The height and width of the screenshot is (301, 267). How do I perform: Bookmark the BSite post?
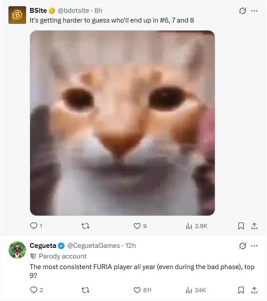[x=241, y=226]
